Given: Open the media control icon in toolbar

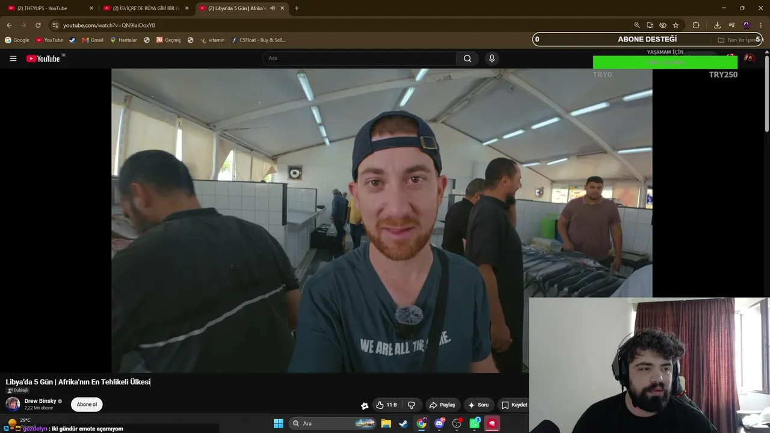Looking at the screenshot, I should pyautogui.click(x=731, y=25).
